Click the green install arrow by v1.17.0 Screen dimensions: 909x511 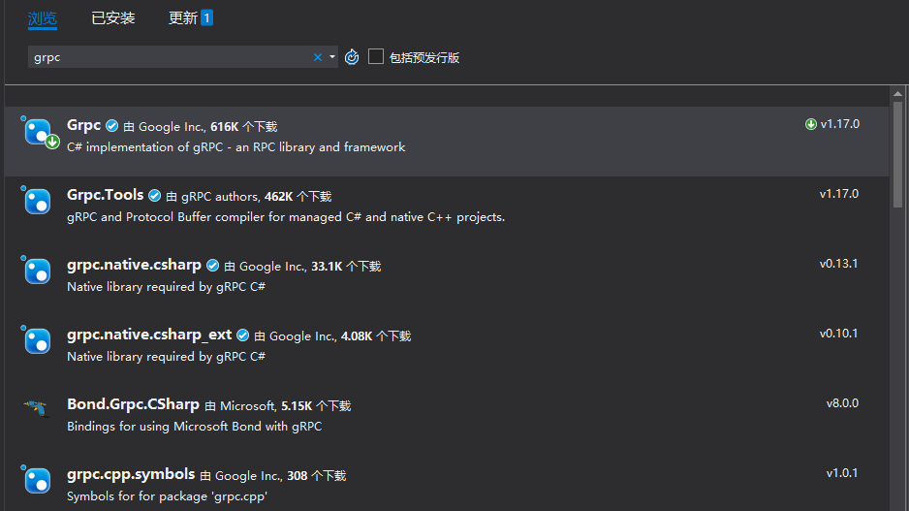coord(810,124)
